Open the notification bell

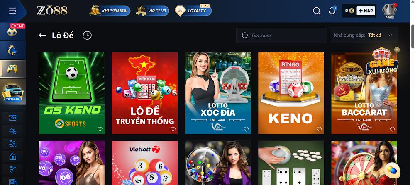point(332,11)
